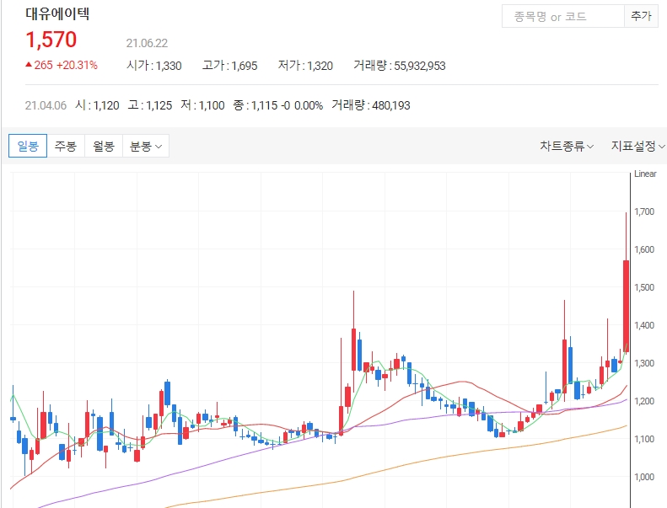This screenshot has height=508, width=667.
Task: Switch to the 주봉 weekly chart tab
Action: pos(66,146)
